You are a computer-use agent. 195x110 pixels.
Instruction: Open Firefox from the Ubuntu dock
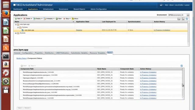[6, 13]
